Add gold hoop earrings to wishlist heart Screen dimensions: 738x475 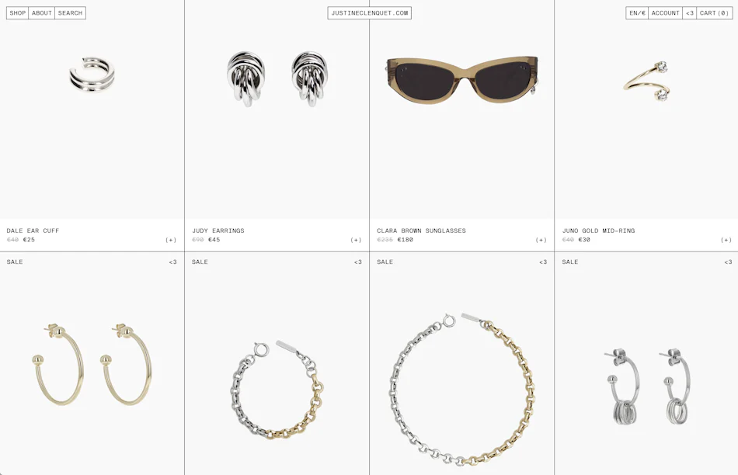(172, 262)
